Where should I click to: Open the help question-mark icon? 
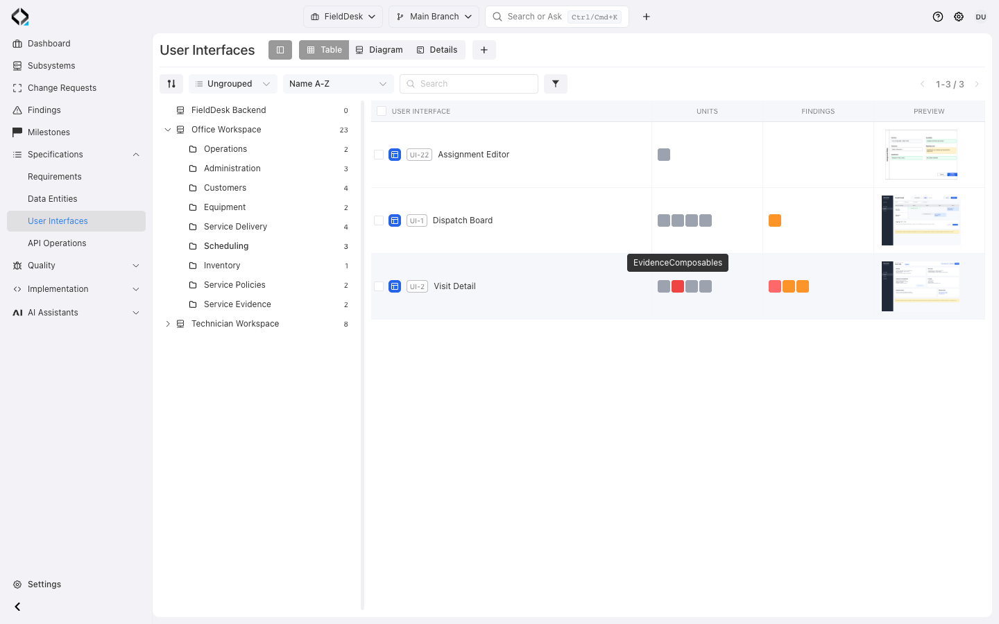[938, 17]
